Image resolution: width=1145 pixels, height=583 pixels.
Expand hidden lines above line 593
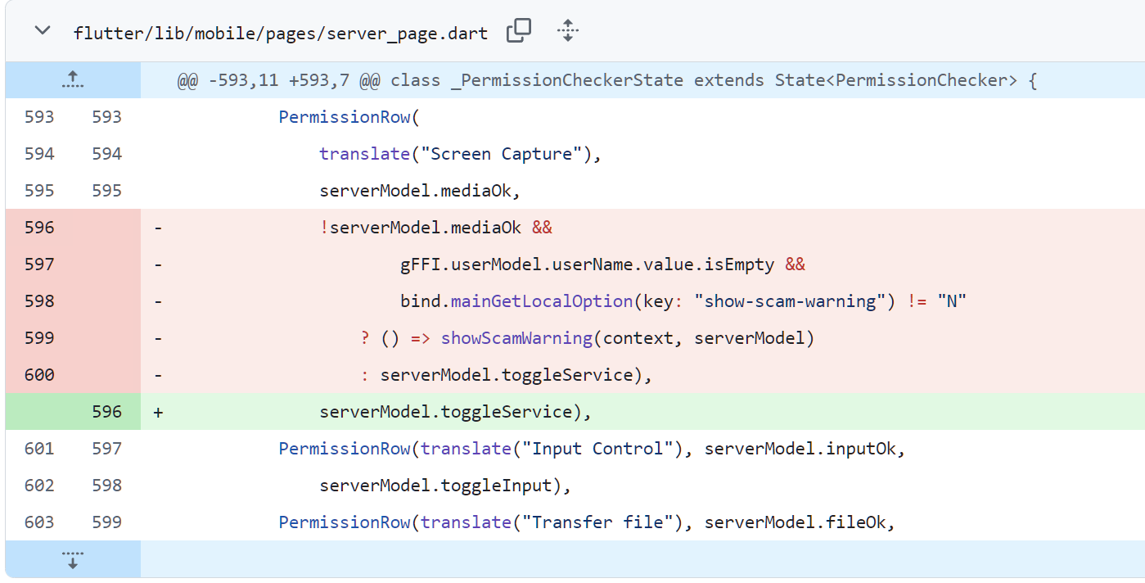(x=73, y=79)
